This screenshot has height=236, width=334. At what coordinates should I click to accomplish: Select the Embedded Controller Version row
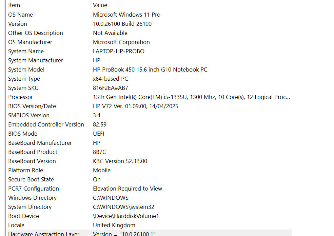[x=150, y=124]
